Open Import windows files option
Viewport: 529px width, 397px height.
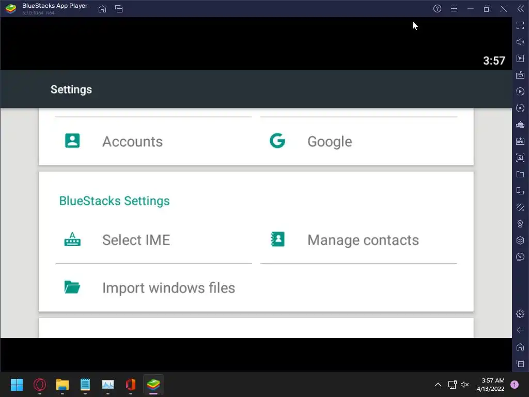pos(153,287)
